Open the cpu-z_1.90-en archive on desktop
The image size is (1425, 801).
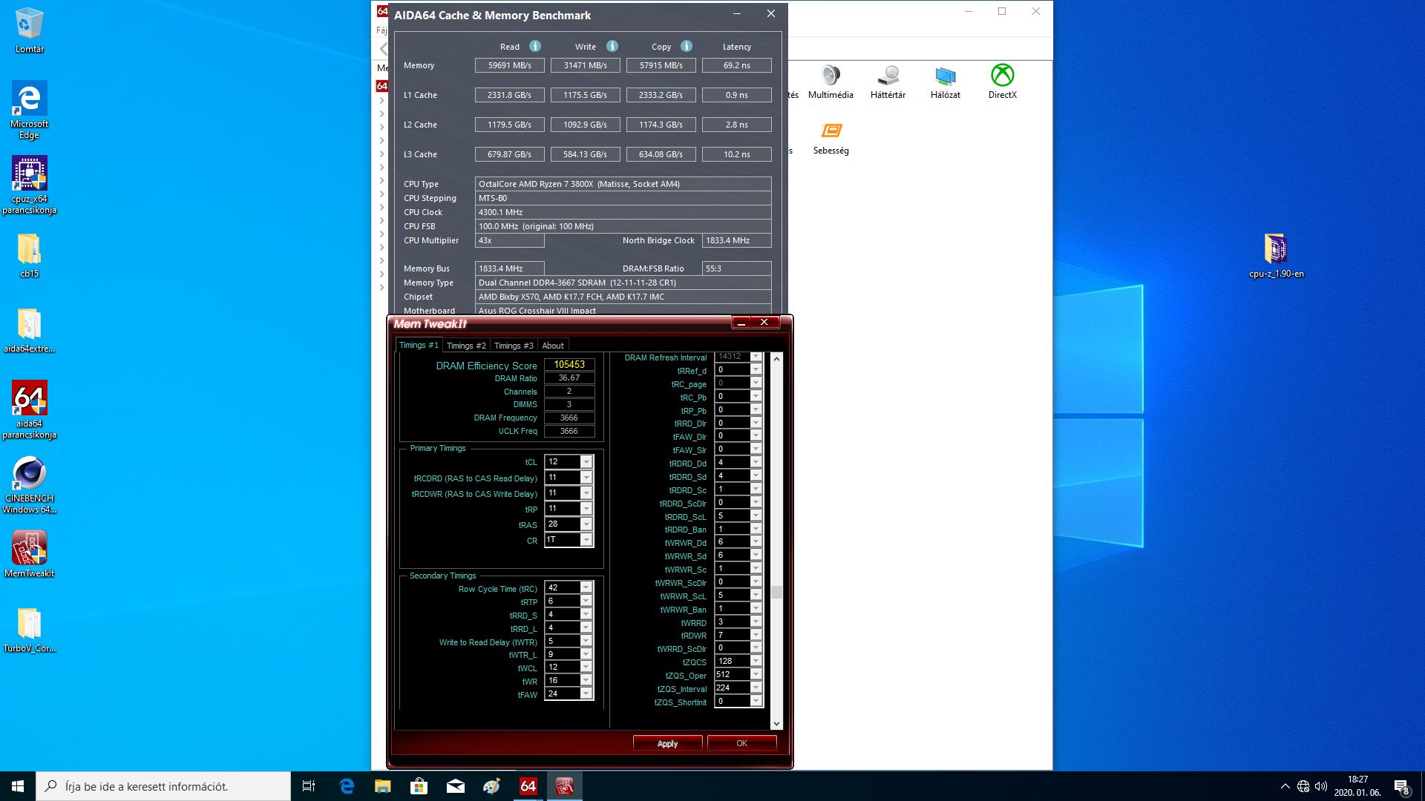(1276, 256)
